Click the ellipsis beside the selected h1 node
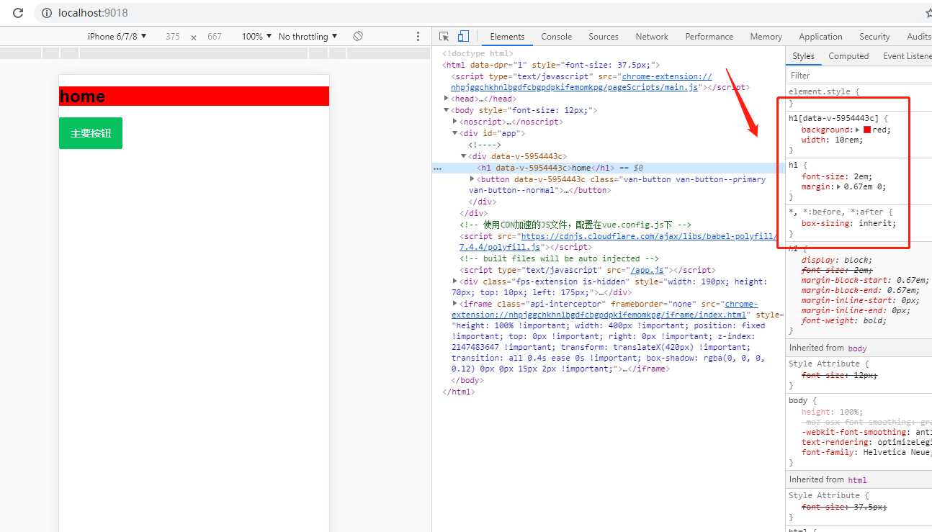932x532 pixels. click(x=437, y=168)
